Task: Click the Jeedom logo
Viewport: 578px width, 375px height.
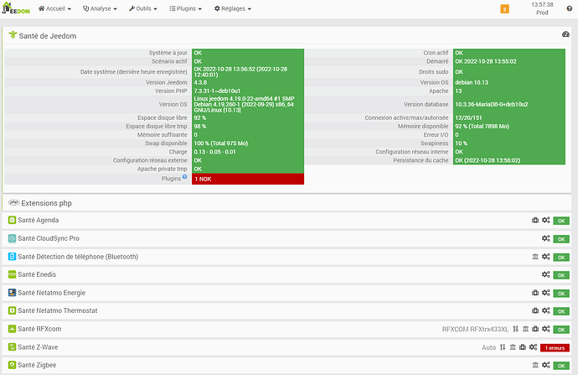Action: coord(16,8)
